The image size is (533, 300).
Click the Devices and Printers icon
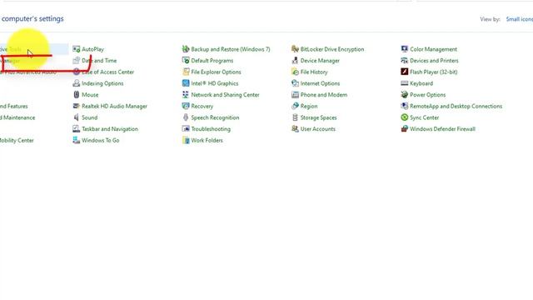coord(405,61)
